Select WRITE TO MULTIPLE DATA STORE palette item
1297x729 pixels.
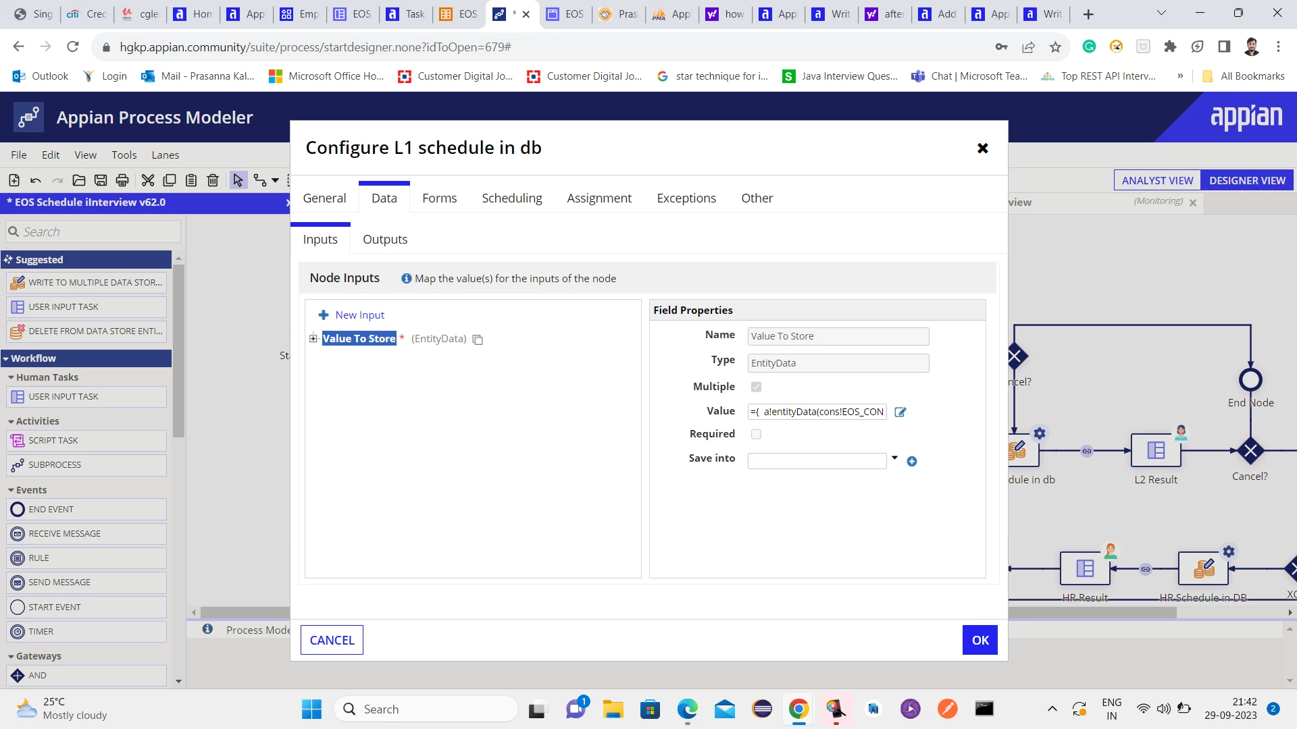tap(86, 283)
